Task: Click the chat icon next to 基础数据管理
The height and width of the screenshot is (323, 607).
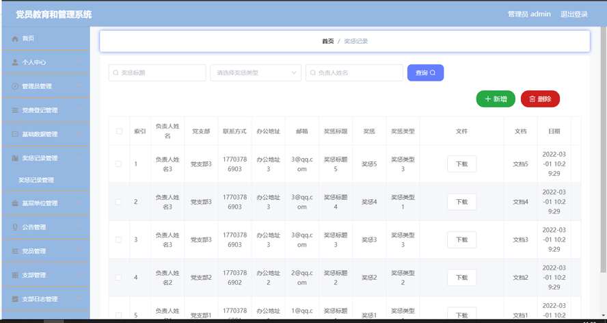Action: (15, 134)
